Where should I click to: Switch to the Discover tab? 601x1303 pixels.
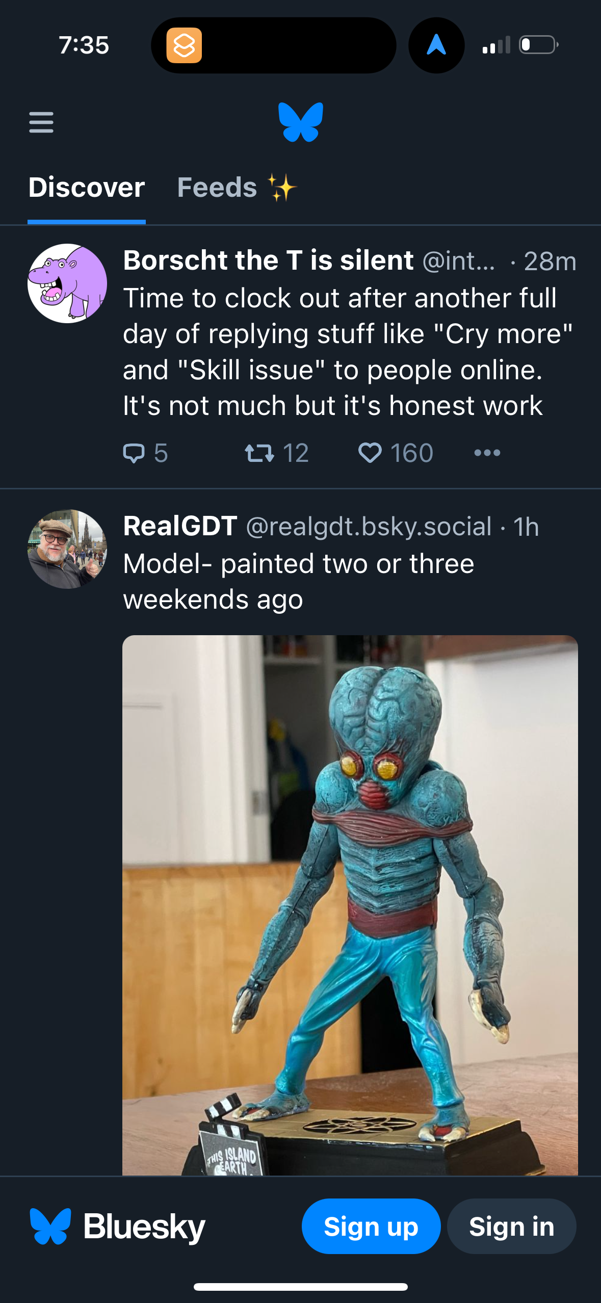[87, 188]
